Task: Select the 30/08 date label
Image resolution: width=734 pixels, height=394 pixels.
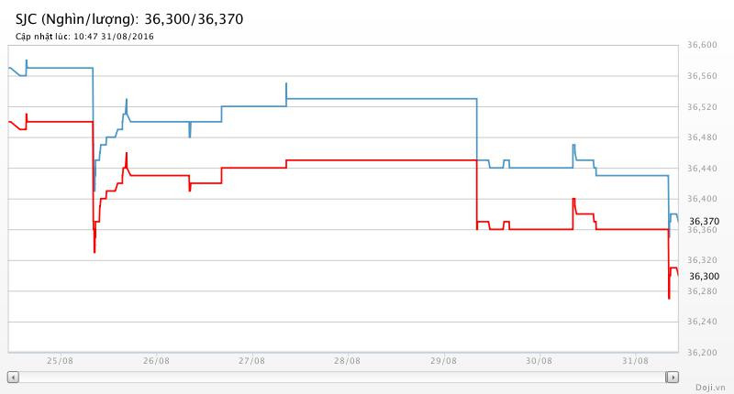Action: [539, 361]
